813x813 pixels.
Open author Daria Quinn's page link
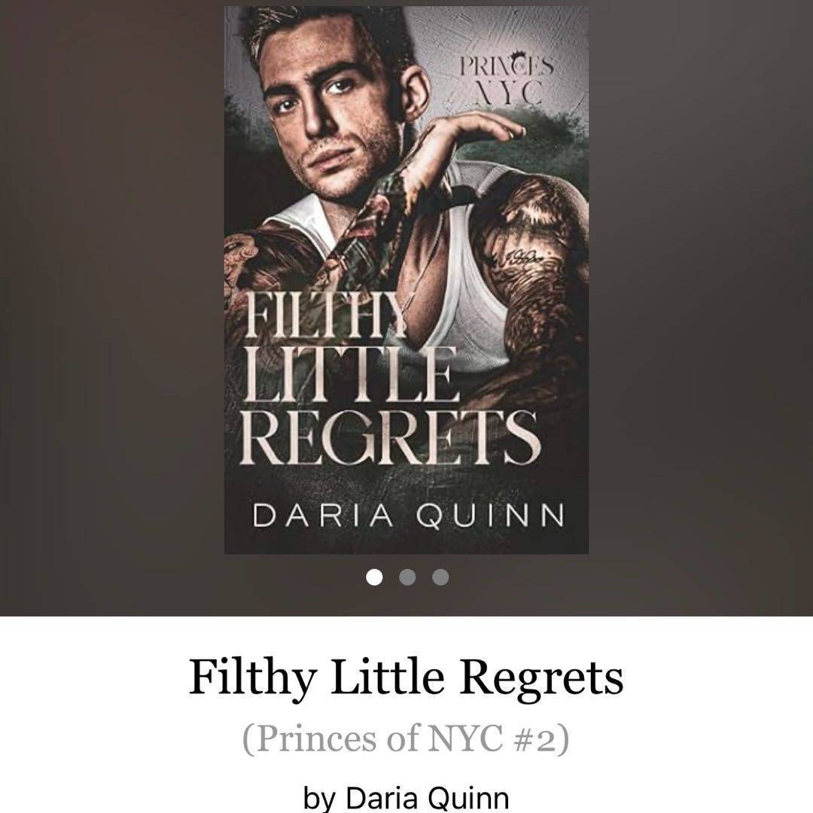[428, 797]
